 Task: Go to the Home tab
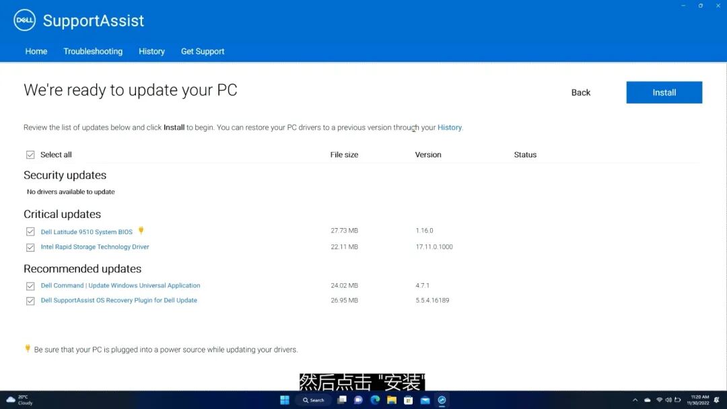click(x=36, y=51)
